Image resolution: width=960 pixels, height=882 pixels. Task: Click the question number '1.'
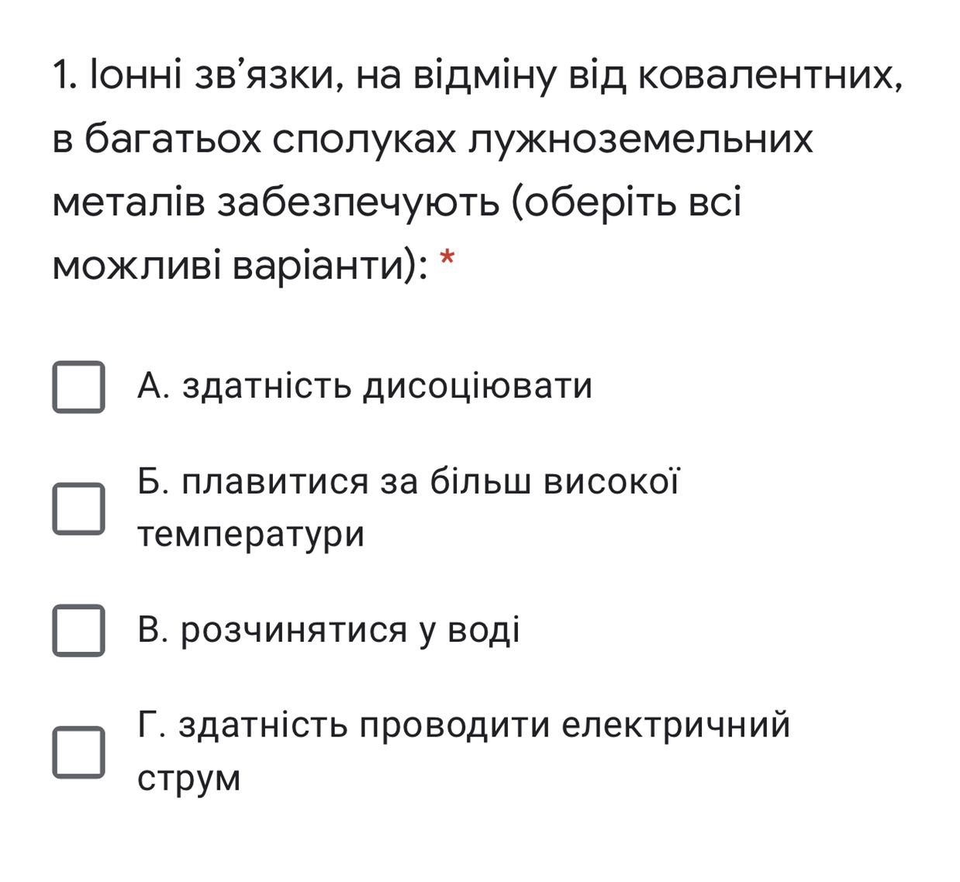click(64, 76)
